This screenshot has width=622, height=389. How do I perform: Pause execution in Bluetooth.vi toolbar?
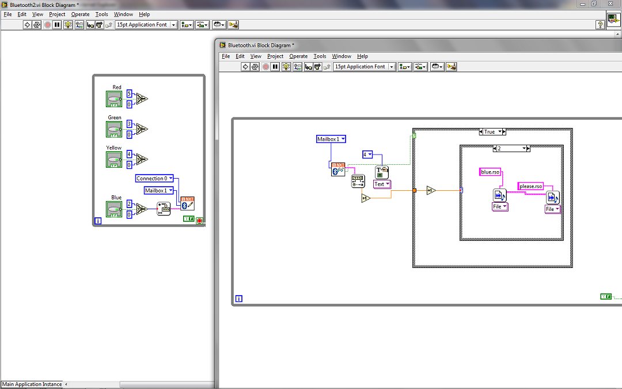click(275, 67)
